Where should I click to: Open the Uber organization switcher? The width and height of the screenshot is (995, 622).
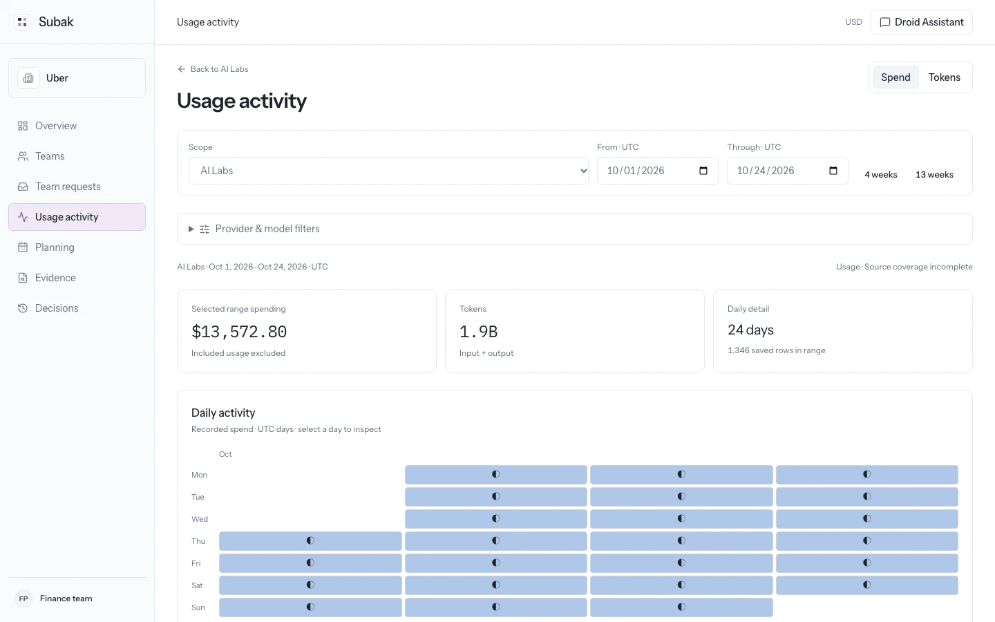click(x=77, y=78)
